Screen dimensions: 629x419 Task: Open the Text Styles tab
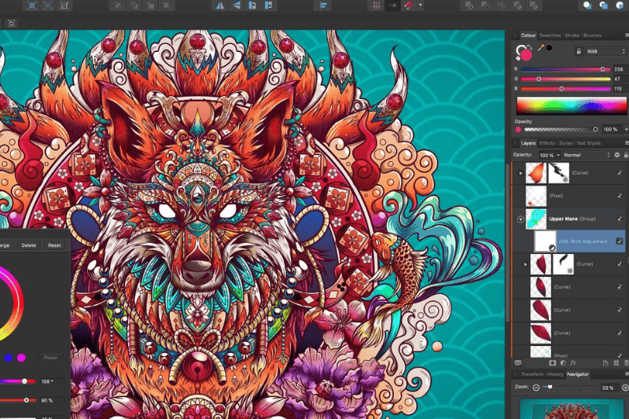(588, 143)
